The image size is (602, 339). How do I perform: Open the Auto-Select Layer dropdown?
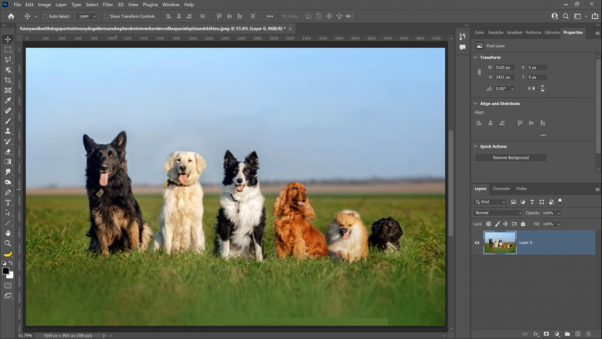click(x=87, y=16)
